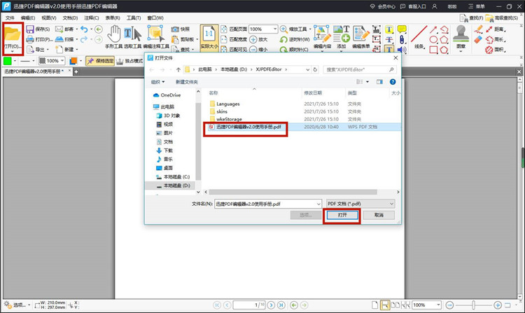Click 新建文件夹 new folder in dialog
The height and width of the screenshot is (313, 525).
pos(186,82)
